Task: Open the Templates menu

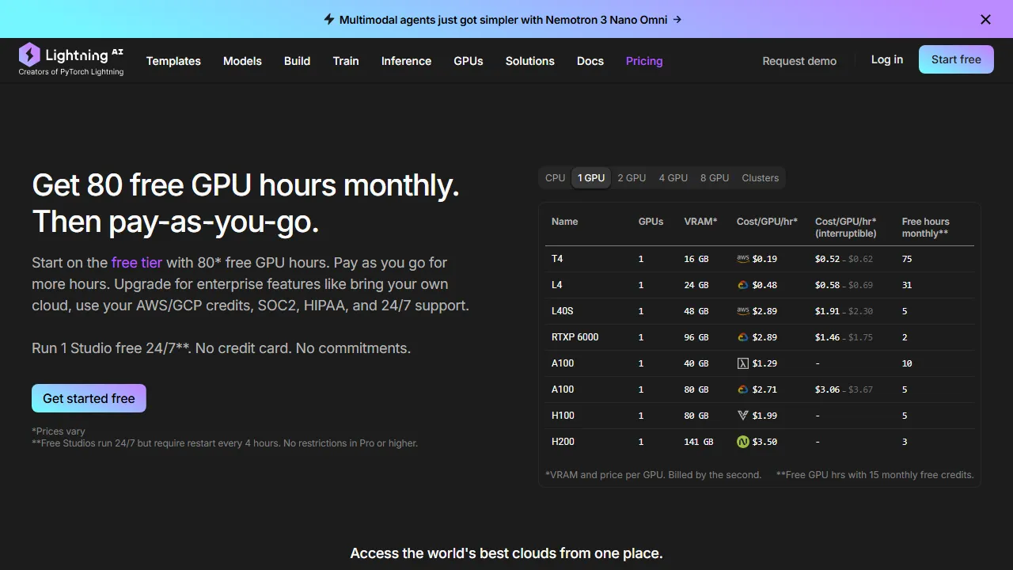Action: click(173, 61)
